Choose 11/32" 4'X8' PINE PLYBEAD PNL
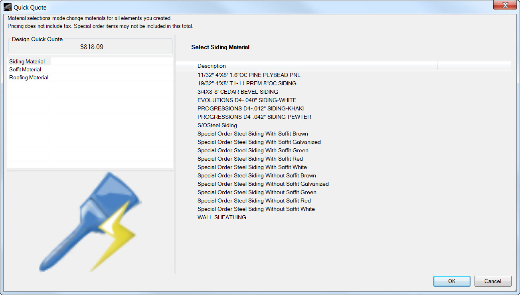Viewport: 520px width, 295px height. (249, 75)
